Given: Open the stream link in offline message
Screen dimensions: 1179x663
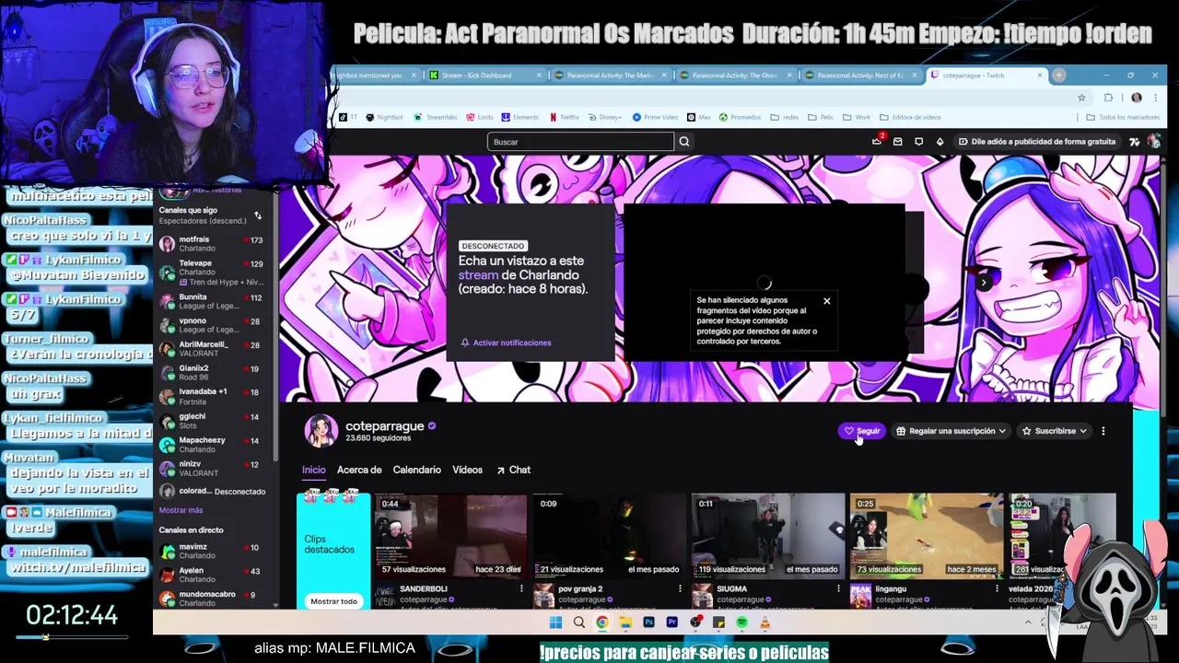Looking at the screenshot, I should 478,274.
